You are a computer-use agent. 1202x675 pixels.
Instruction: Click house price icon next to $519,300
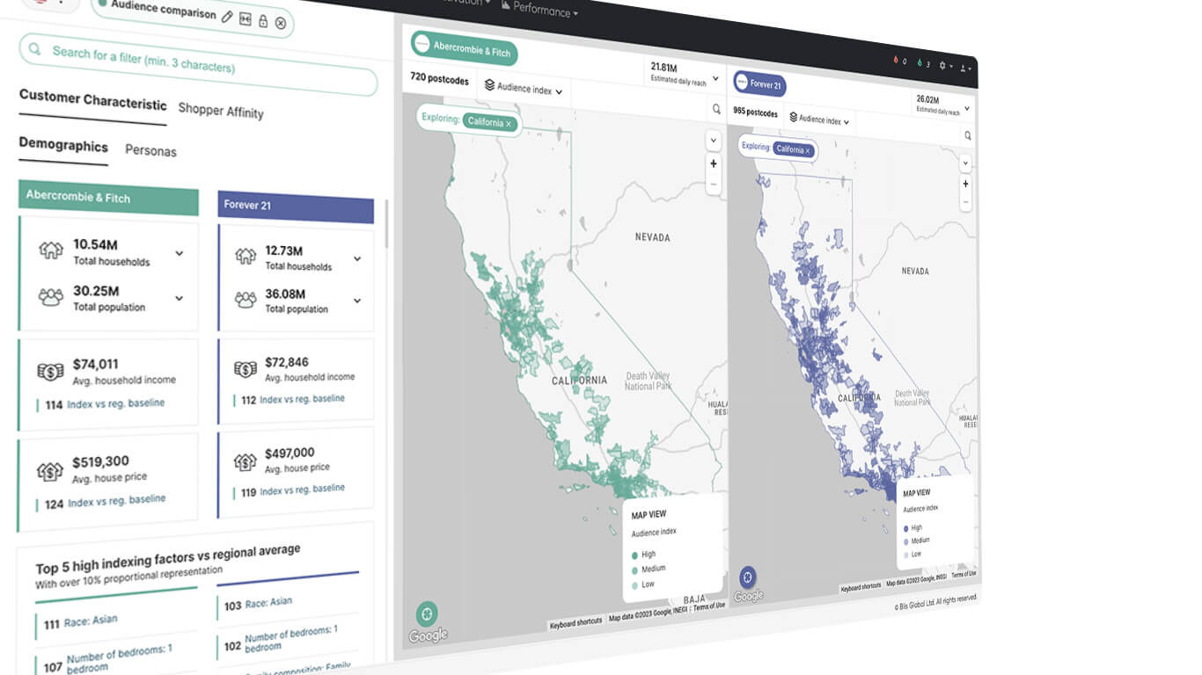click(x=49, y=471)
